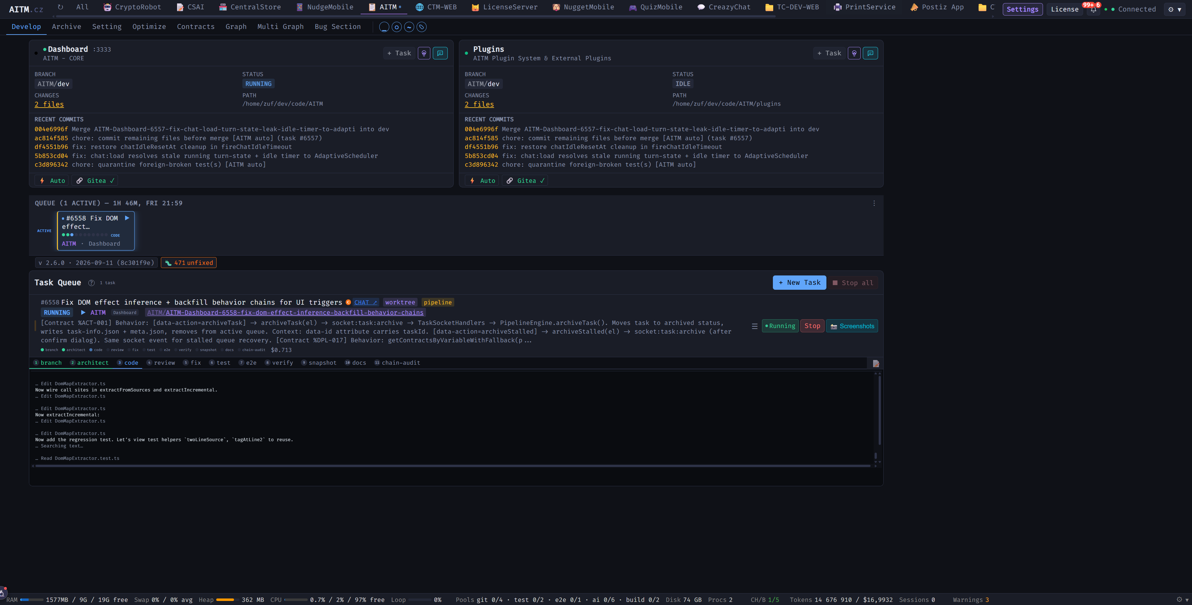
Task: Open the CryptoRobot project tab
Action: (x=132, y=7)
